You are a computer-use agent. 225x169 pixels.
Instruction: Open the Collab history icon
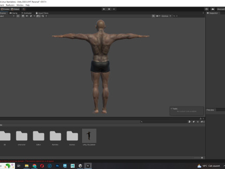pos(207,9)
